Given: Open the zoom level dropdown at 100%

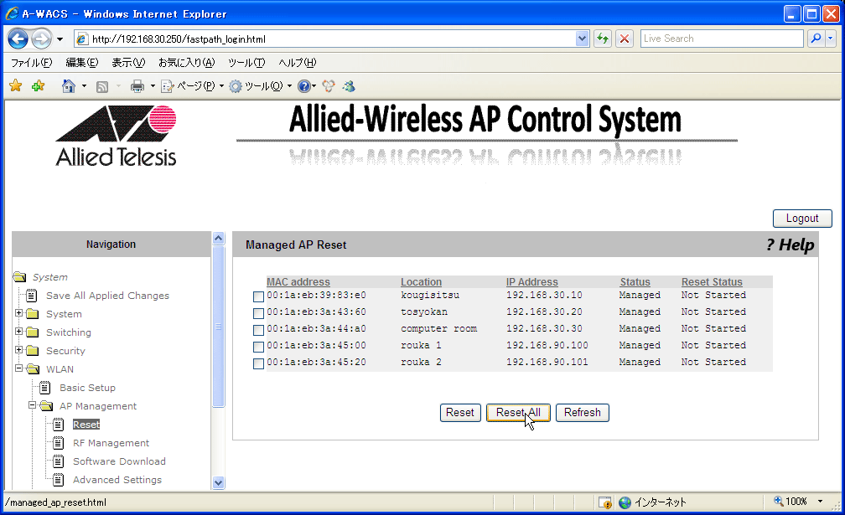Looking at the screenshot, I should [x=820, y=502].
